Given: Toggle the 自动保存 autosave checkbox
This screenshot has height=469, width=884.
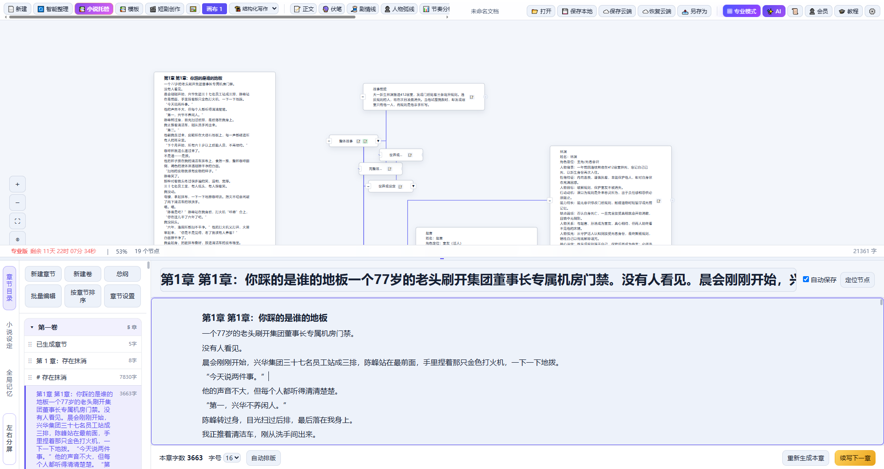Looking at the screenshot, I should point(806,279).
